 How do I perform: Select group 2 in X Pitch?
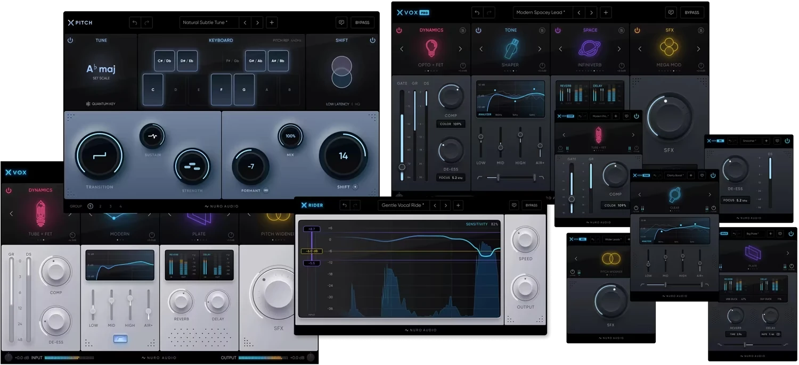click(x=100, y=206)
